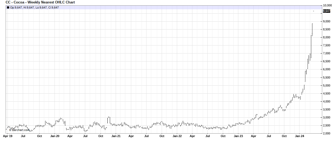This screenshot has height=141, width=332.
Task: Click the 5,500 price axis label
Action: 327,77
